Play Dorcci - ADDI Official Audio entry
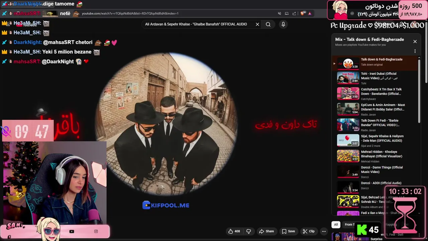The width and height of the screenshot is (428, 241). coord(374,187)
